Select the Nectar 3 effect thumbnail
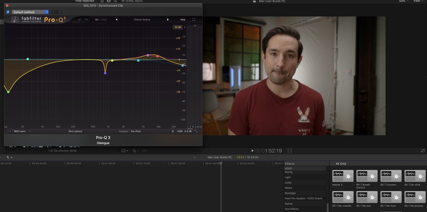The image size is (427, 212). 343,176
